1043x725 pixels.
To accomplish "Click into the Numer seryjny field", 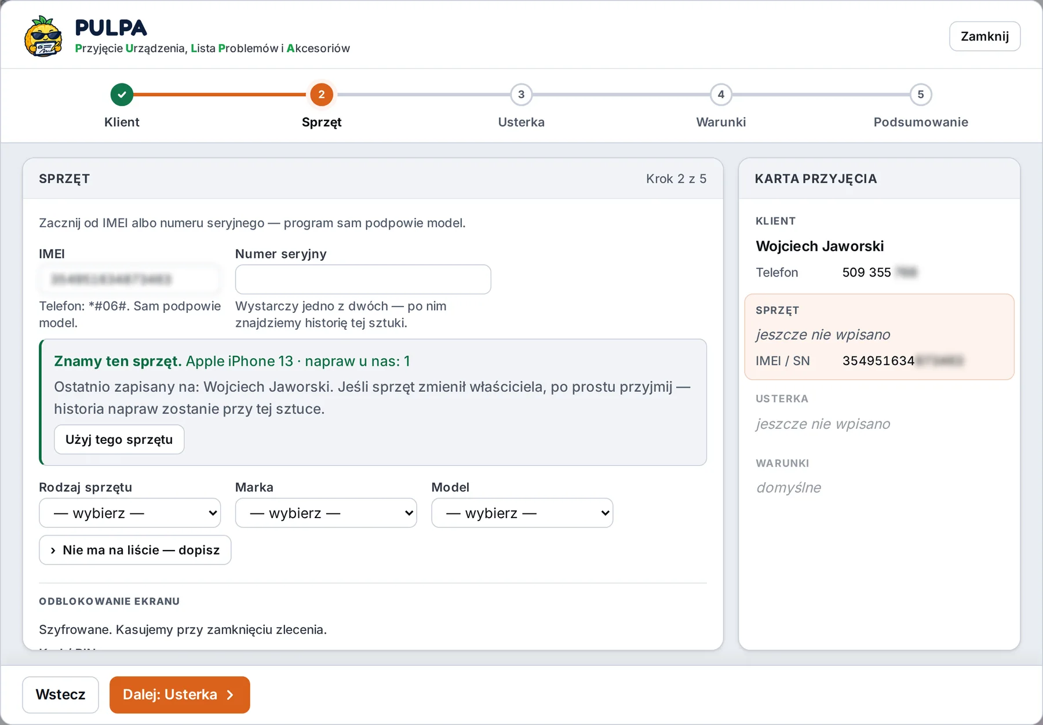I will (363, 279).
